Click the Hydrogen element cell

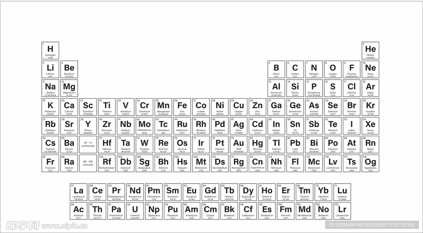[50, 50]
